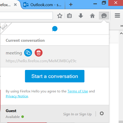Go to the home page icon

tap(92, 16)
